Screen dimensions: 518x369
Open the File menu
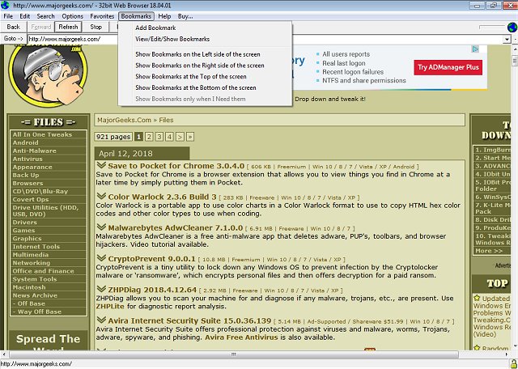8,16
